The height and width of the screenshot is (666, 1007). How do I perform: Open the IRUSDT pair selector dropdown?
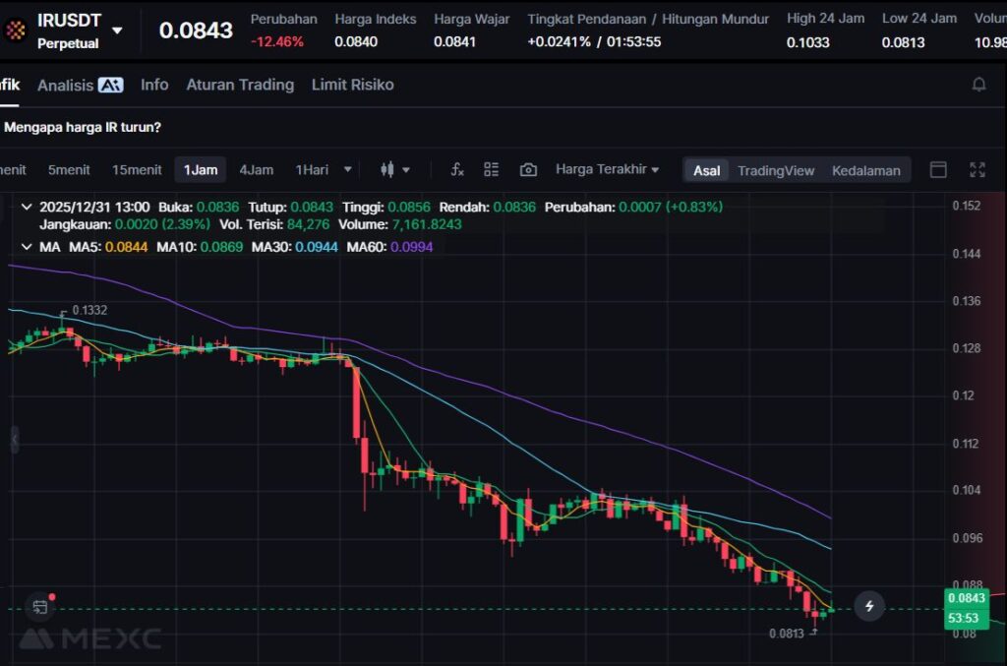pos(117,30)
